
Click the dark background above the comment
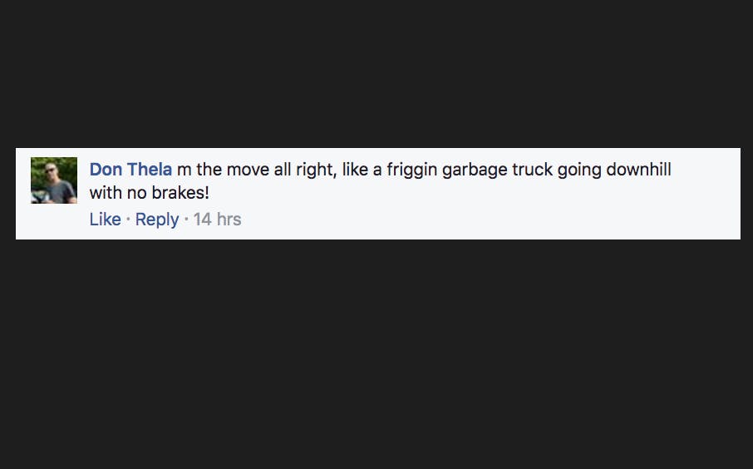(x=374, y=75)
